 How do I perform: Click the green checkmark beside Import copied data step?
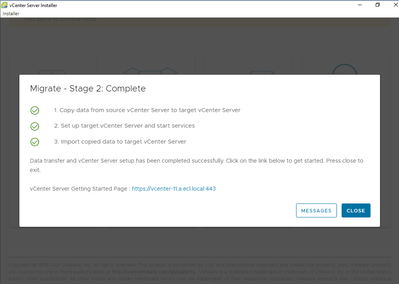[x=35, y=142]
